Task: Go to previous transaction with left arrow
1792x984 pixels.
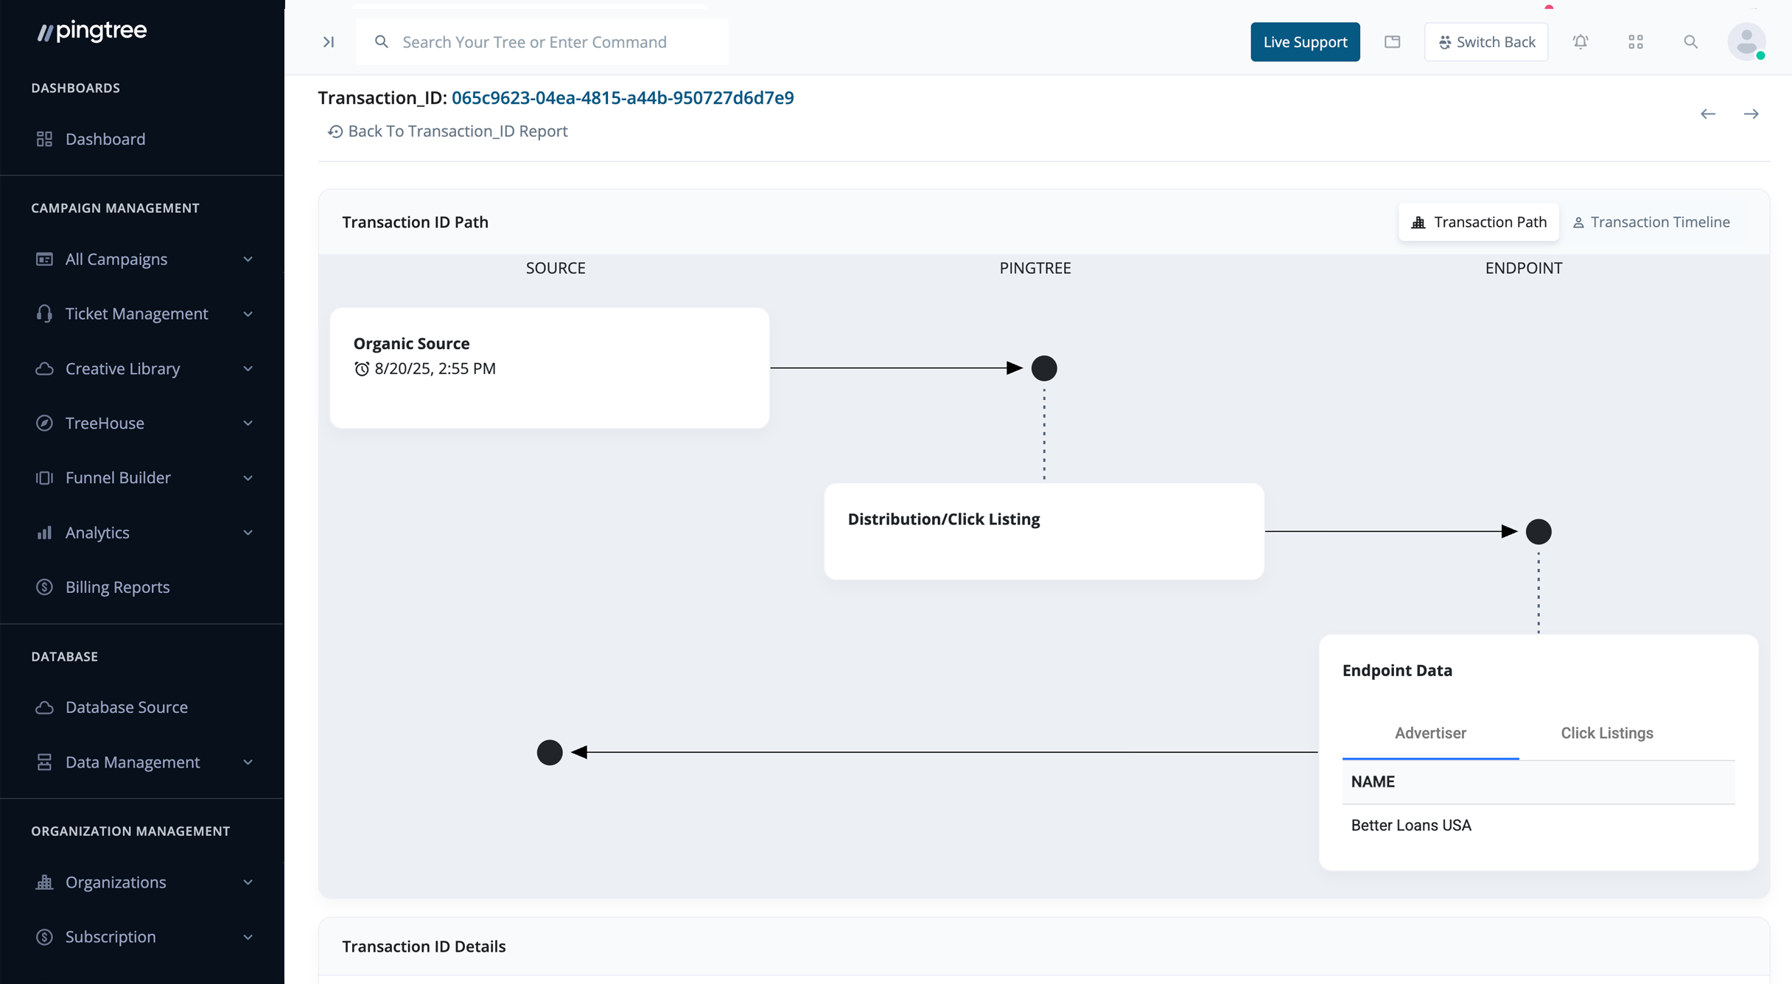Action: coord(1708,114)
